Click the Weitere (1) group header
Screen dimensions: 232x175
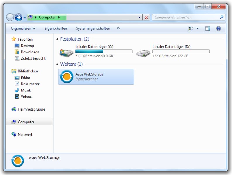(x=72, y=64)
